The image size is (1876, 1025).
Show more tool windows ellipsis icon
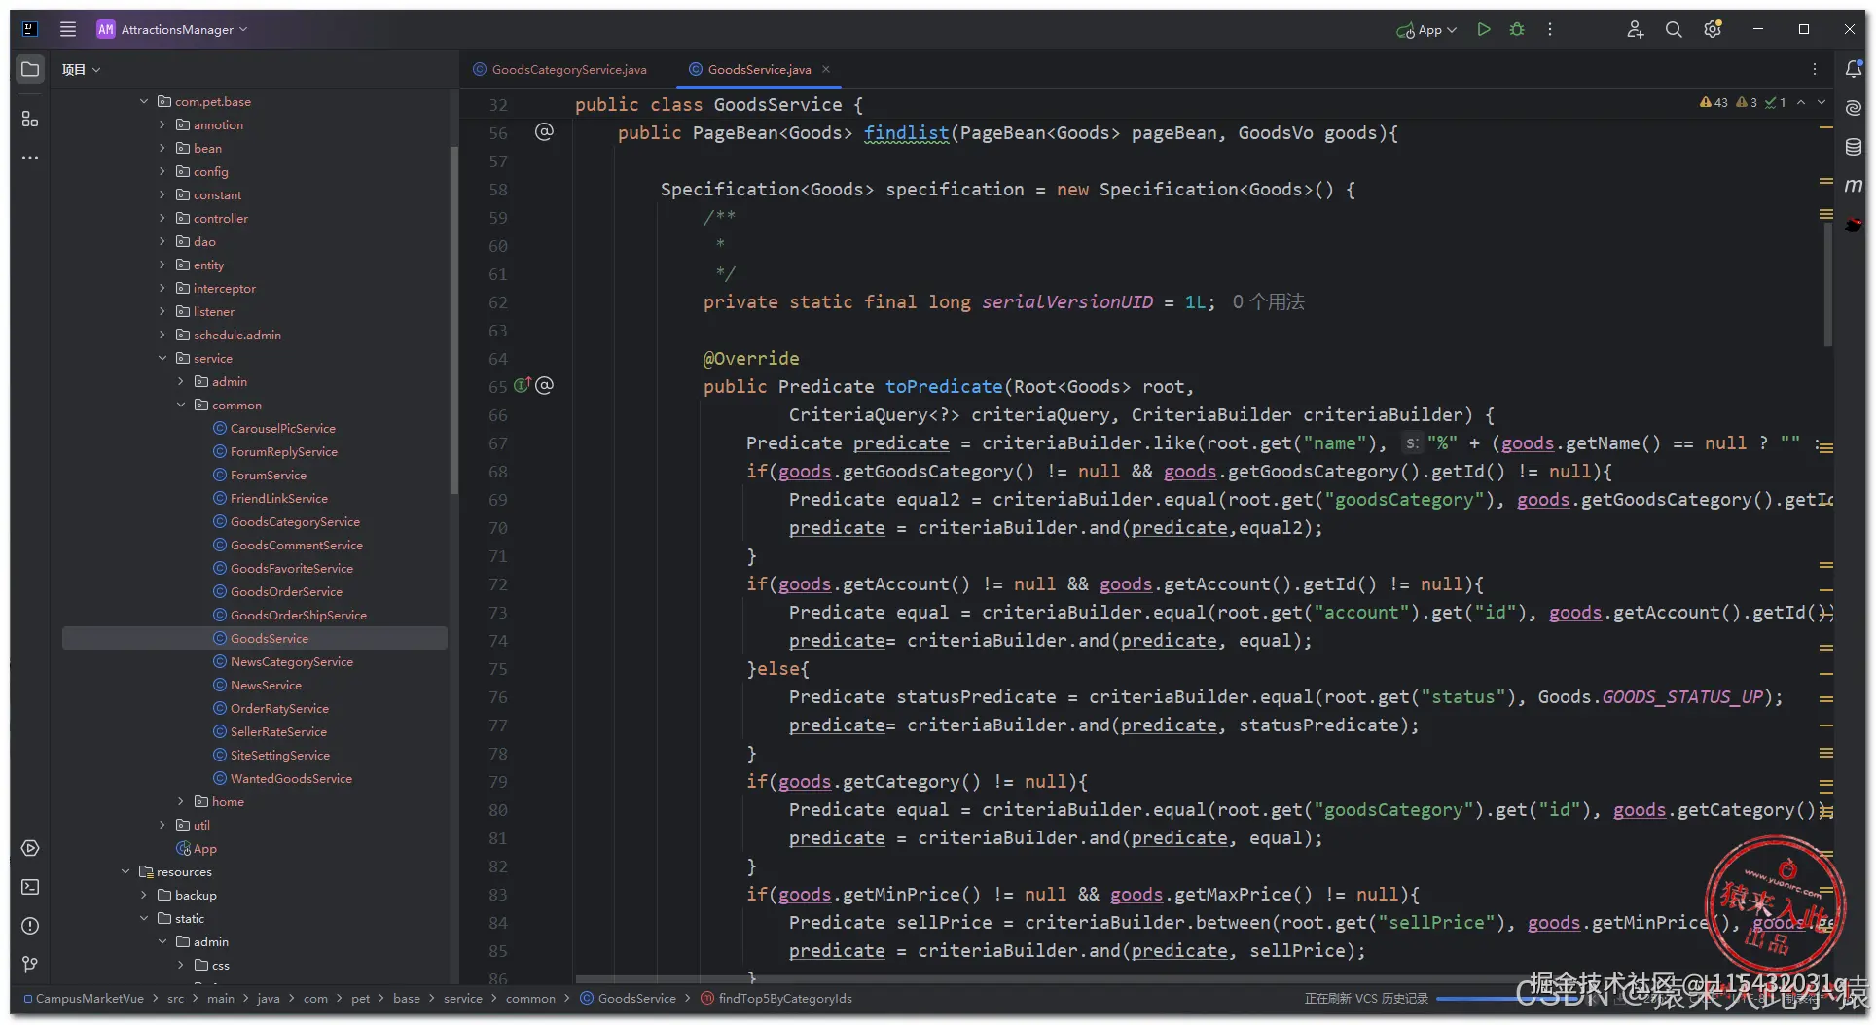(x=30, y=157)
